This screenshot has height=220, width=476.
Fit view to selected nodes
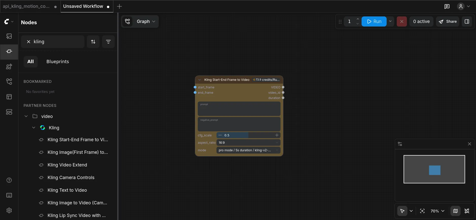click(x=422, y=211)
